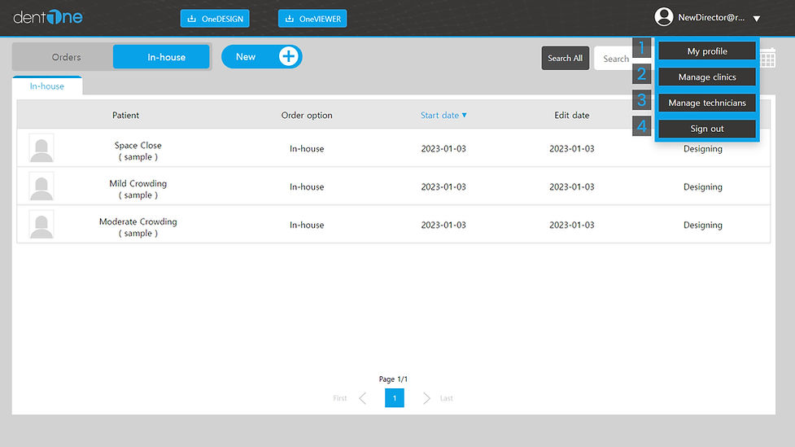Open the Mild Crowding (sample) case
The width and height of the screenshot is (795, 447).
click(138, 189)
